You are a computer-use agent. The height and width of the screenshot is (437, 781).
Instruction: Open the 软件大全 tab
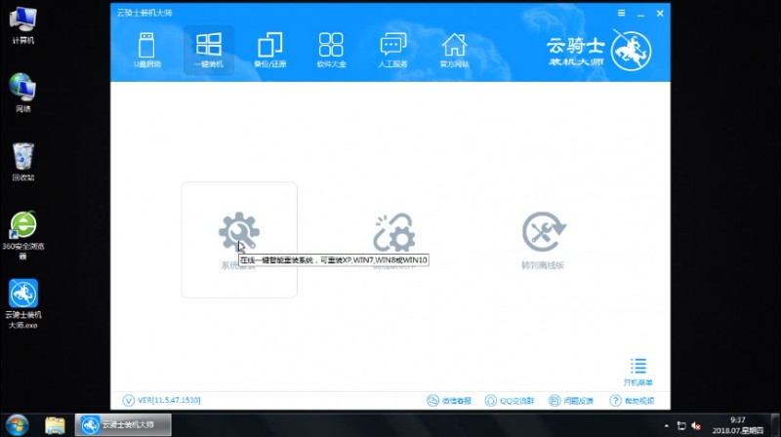[x=331, y=51]
